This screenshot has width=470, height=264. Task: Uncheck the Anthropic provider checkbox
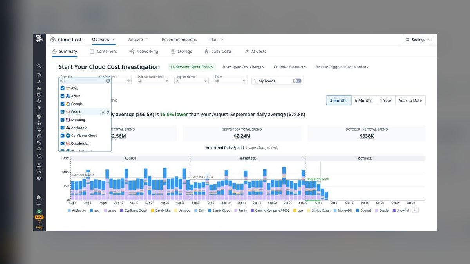pos(63,128)
